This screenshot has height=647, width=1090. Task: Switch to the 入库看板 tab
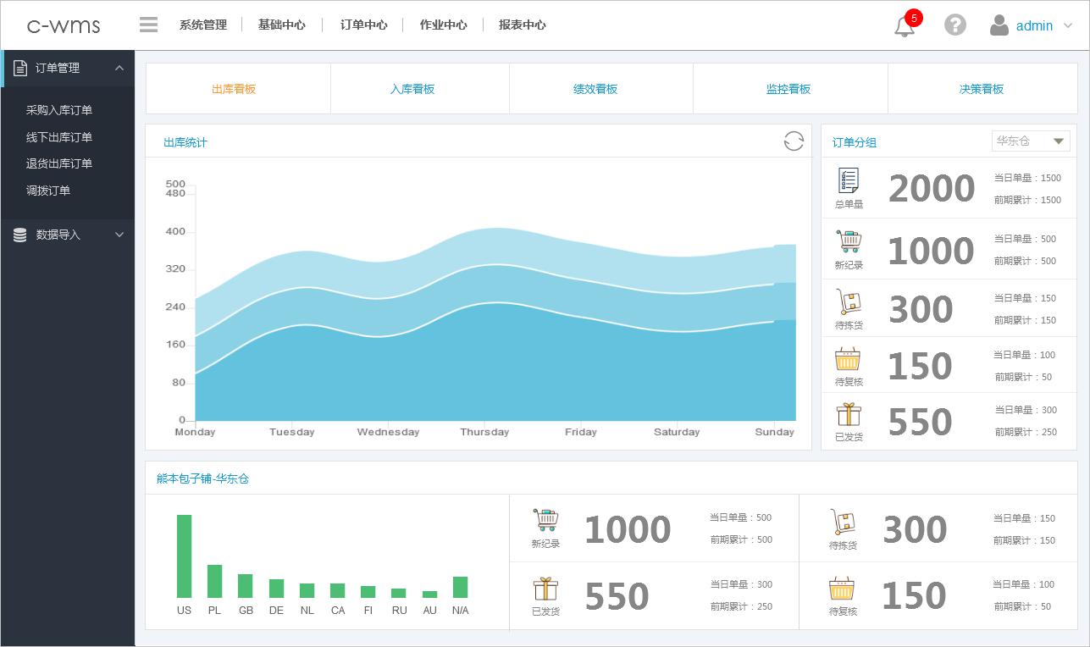412,88
